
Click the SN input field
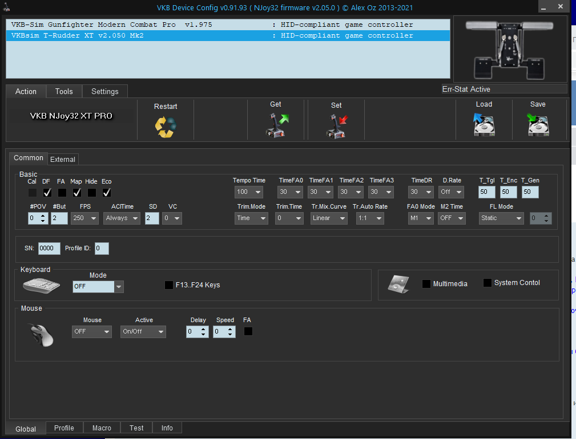click(49, 248)
